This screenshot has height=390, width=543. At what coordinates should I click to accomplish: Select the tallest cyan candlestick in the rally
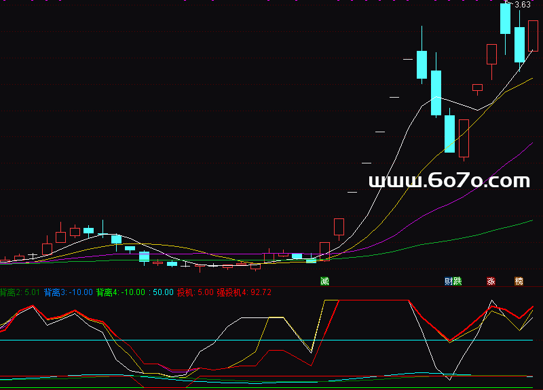tap(435, 92)
